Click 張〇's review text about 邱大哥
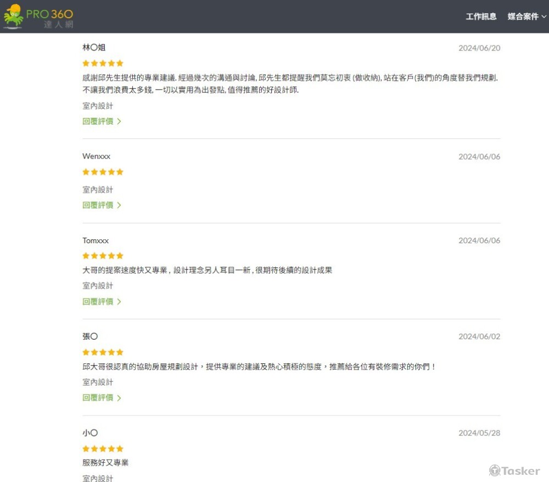Image resolution: width=549 pixels, height=482 pixels. pyautogui.click(x=259, y=367)
